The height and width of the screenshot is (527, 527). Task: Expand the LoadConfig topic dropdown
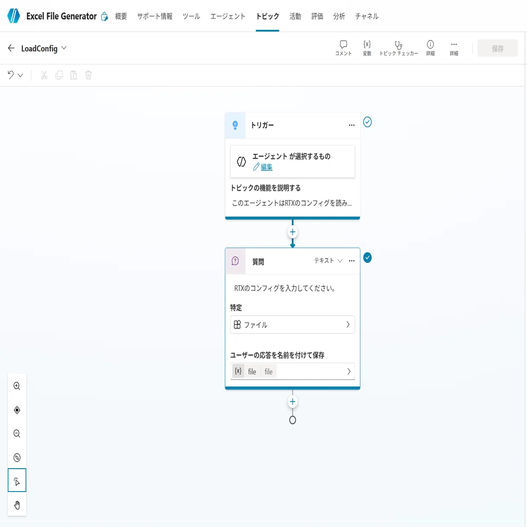point(64,48)
